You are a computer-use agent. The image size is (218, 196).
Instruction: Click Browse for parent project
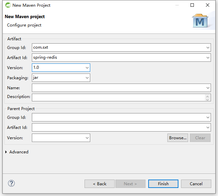tap(178, 138)
